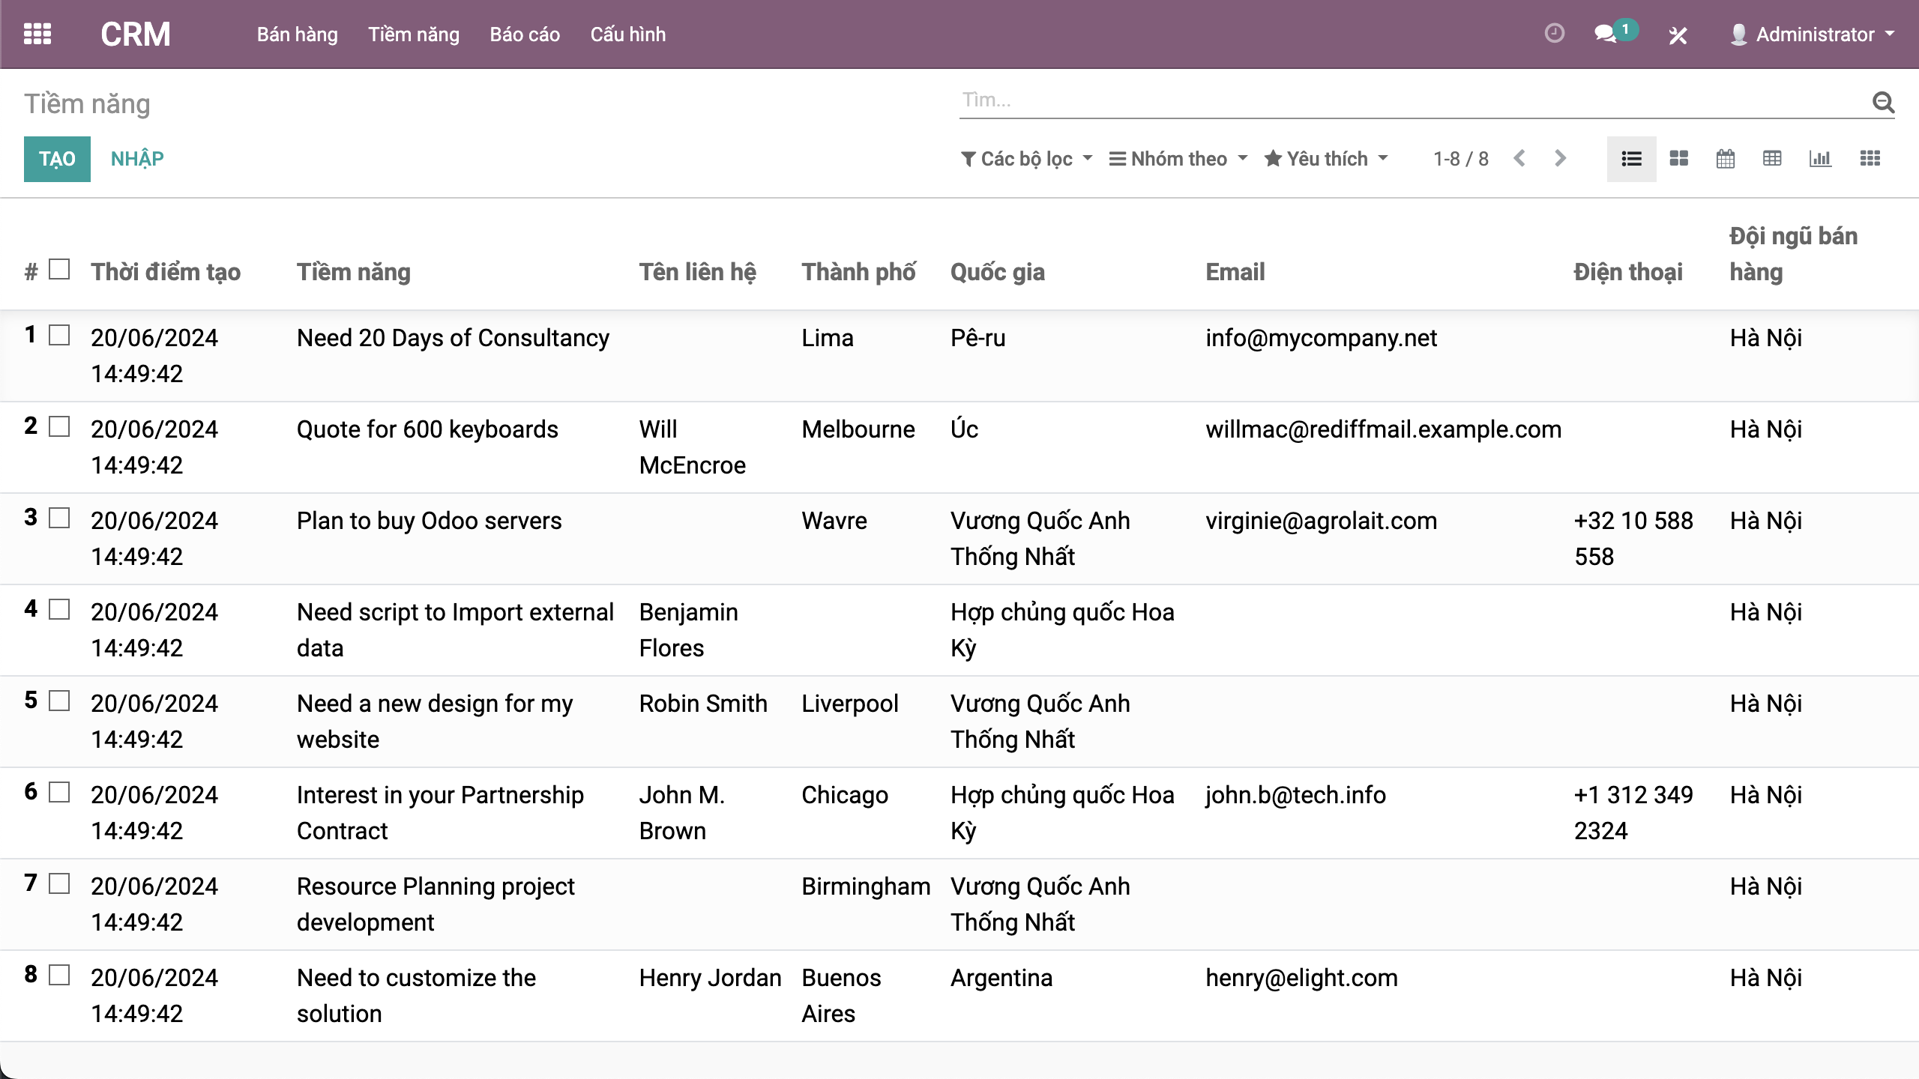1919x1079 pixels.
Task: Expand the Các bộ lọc filters dropdown
Action: [1026, 159]
